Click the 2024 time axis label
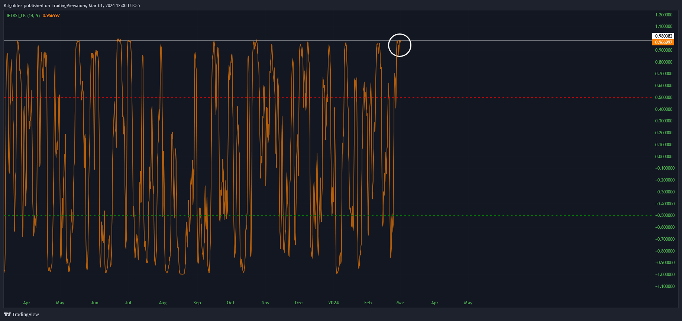The image size is (682, 321). (334, 303)
